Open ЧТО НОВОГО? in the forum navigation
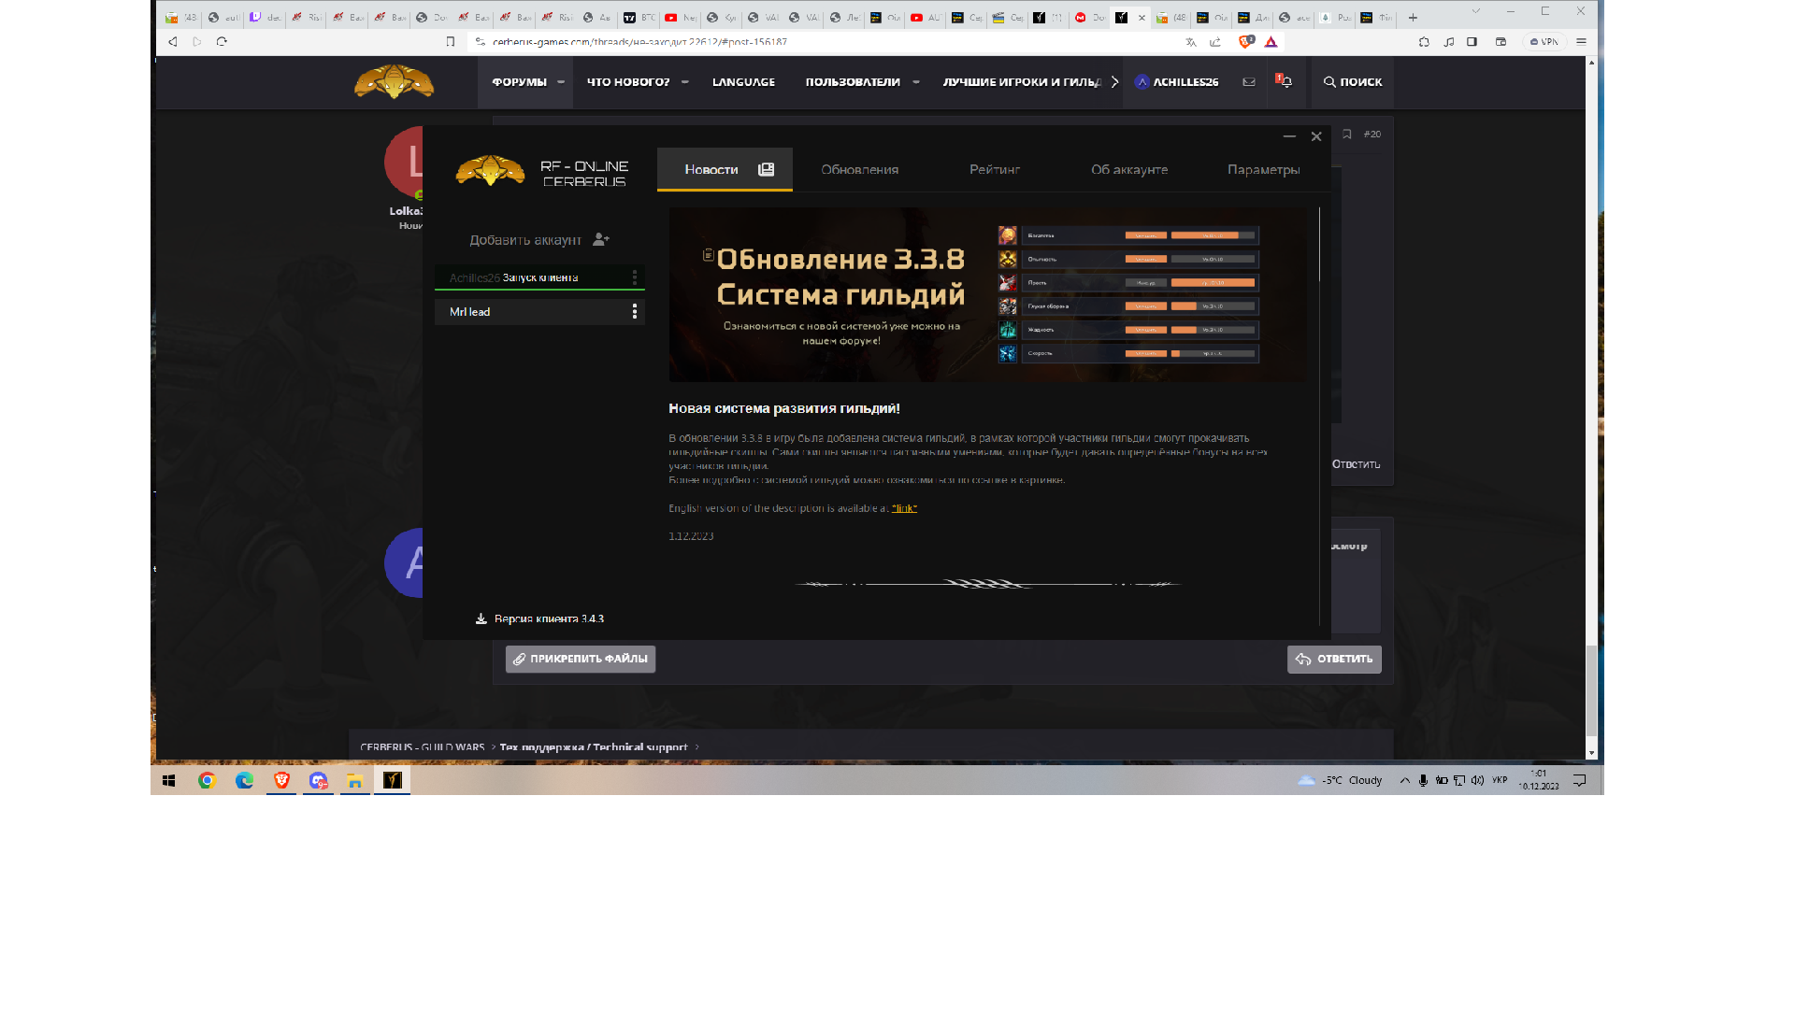This screenshot has width=1795, height=1009. (628, 82)
